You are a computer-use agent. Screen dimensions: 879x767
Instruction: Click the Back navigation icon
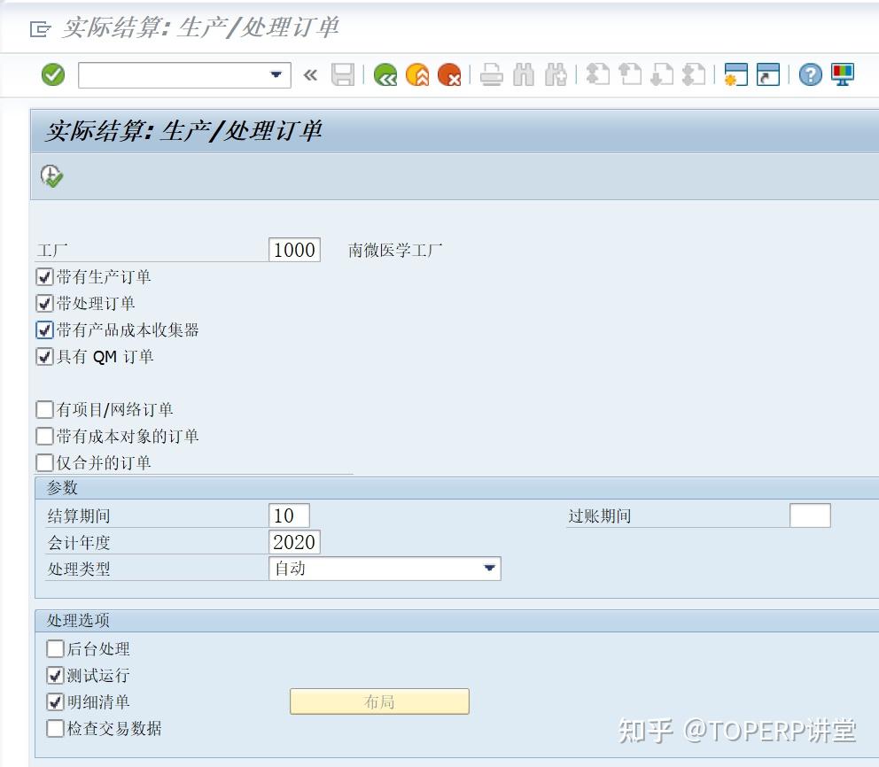[385, 74]
